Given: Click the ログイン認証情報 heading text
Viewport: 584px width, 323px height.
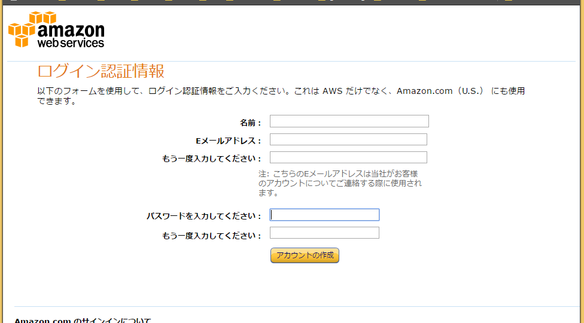Looking at the screenshot, I should (101, 71).
